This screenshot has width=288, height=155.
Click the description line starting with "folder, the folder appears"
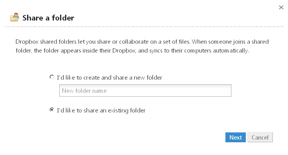point(132,51)
